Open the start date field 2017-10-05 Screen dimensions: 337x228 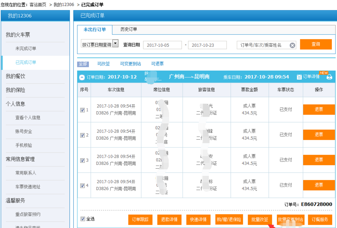pos(162,45)
